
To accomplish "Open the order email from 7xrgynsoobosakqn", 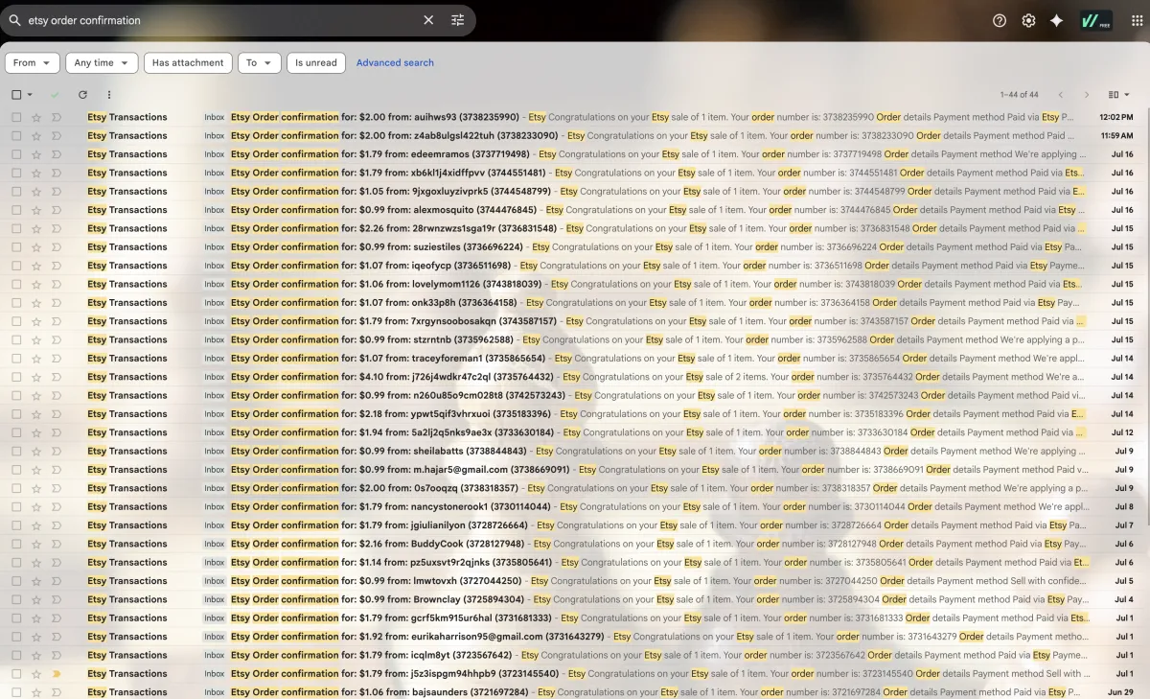I will tap(575, 321).
